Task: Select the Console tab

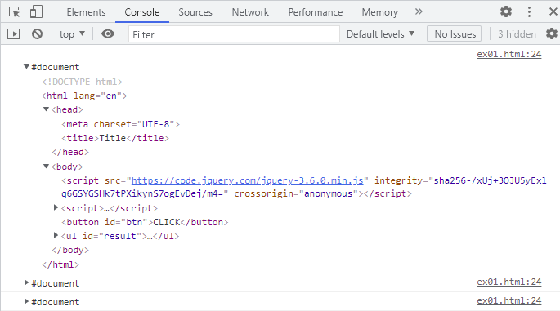Action: [141, 12]
